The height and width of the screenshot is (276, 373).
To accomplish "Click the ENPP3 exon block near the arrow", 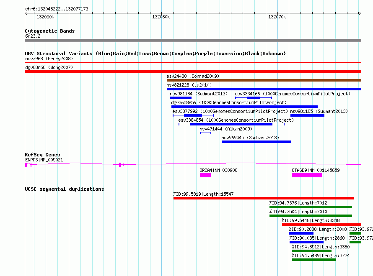I will [x=120, y=165].
